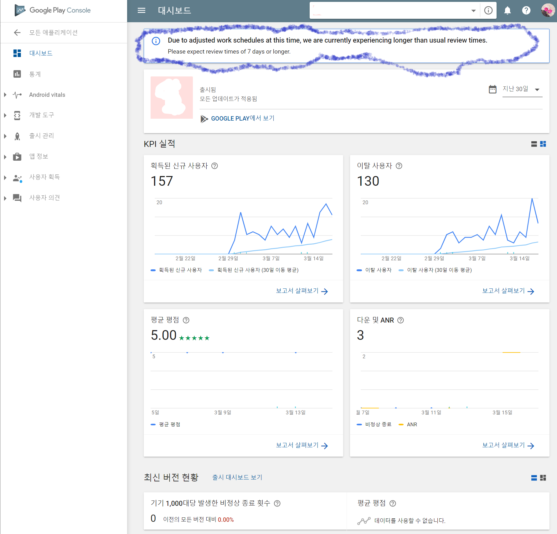Select 대시보드 in the sidebar
The image size is (557, 534).
click(41, 53)
